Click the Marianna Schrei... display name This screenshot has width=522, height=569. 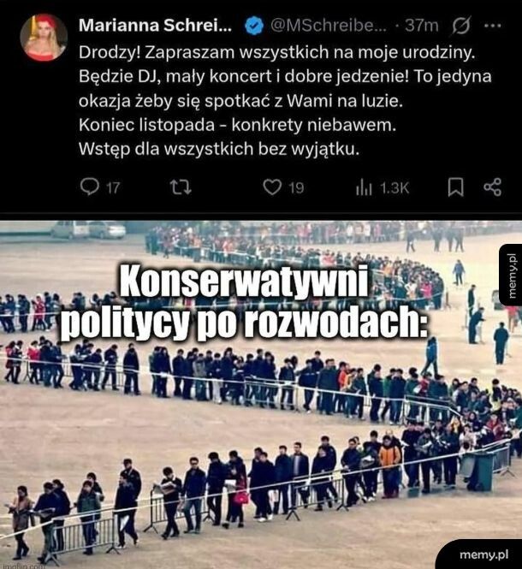tap(155, 25)
